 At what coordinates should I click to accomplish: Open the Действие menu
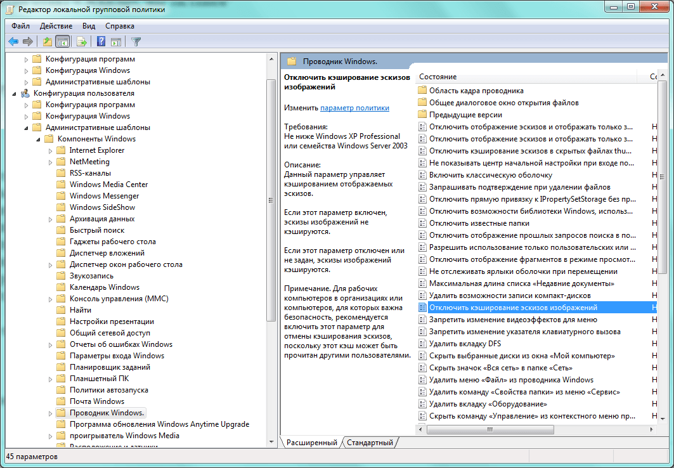(x=56, y=26)
